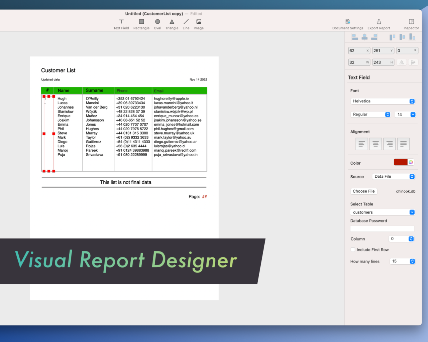Image resolution: width=428 pixels, height=342 pixels.
Task: Align objects to horizontal centers
Action: click(364, 37)
